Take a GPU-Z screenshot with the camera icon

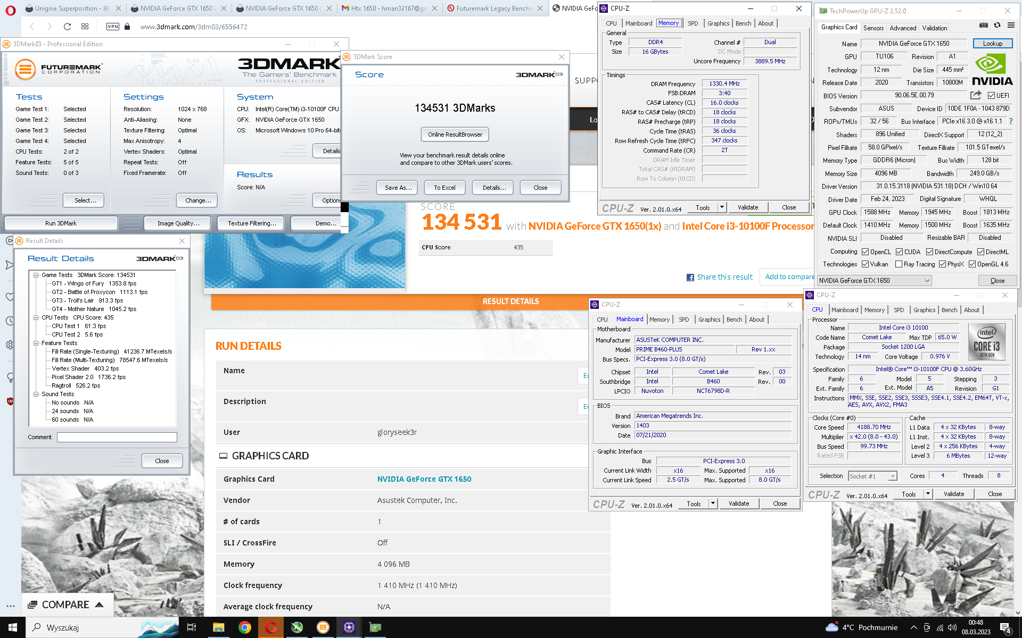coord(983,25)
